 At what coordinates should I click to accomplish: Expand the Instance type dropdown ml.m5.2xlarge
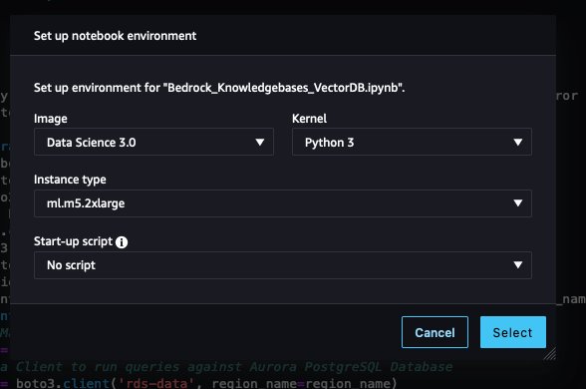283,203
